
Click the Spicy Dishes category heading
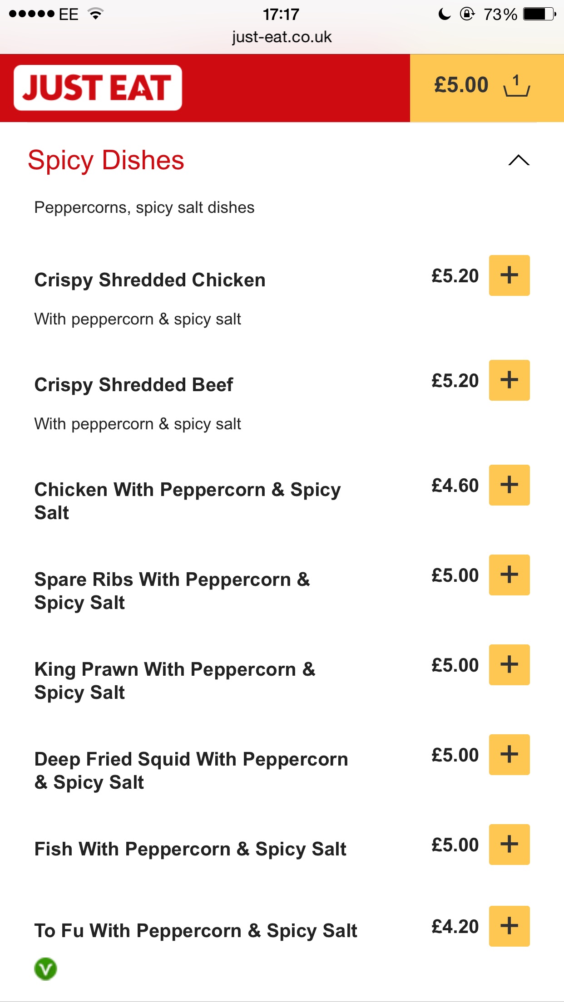(x=106, y=160)
